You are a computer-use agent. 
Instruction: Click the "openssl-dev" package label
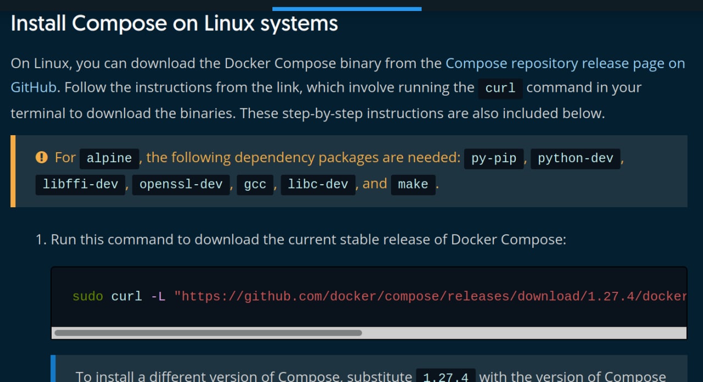pos(181,185)
